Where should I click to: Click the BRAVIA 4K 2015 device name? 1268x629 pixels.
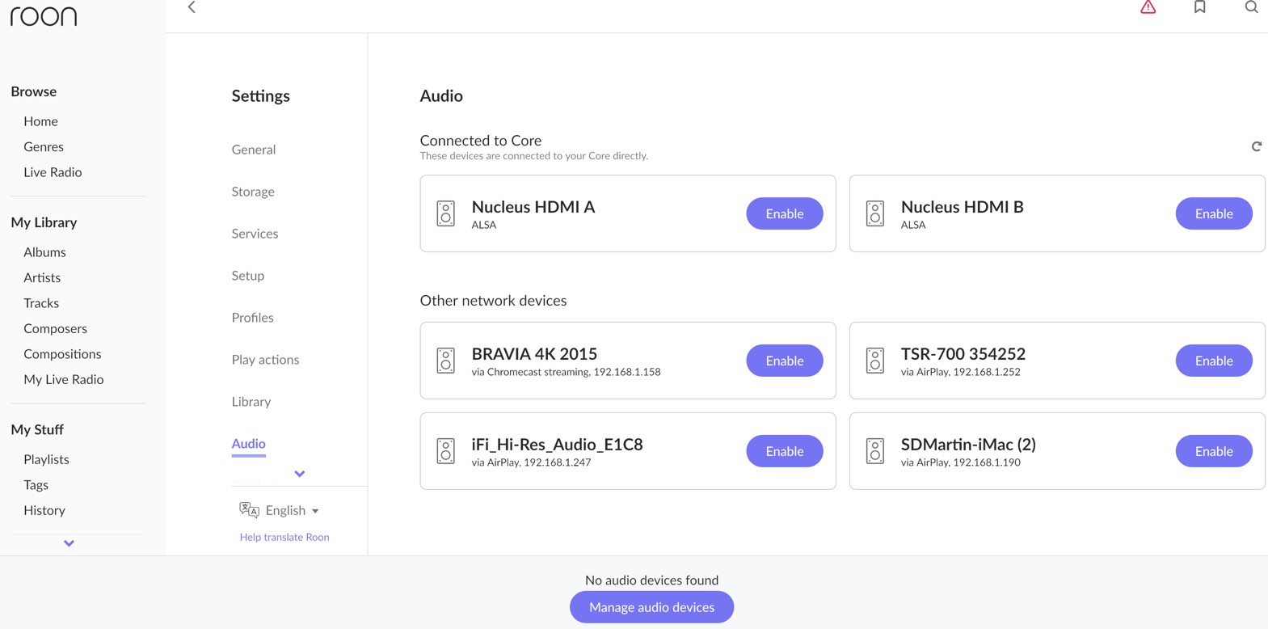tap(534, 354)
